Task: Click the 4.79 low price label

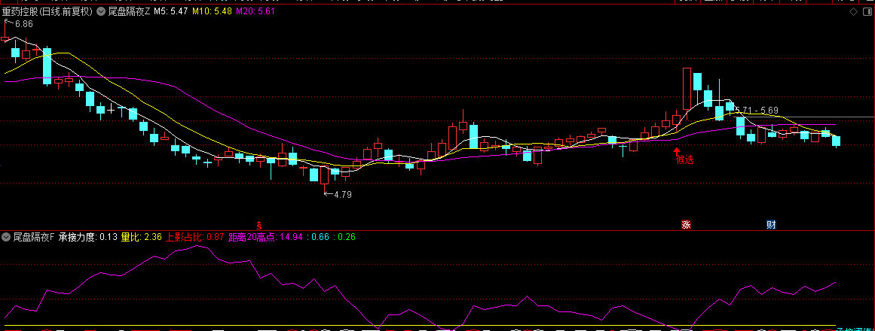Action: [x=343, y=195]
